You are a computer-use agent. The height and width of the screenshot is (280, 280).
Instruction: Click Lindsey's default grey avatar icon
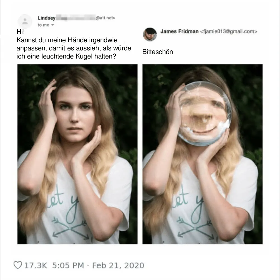[x=25, y=22]
